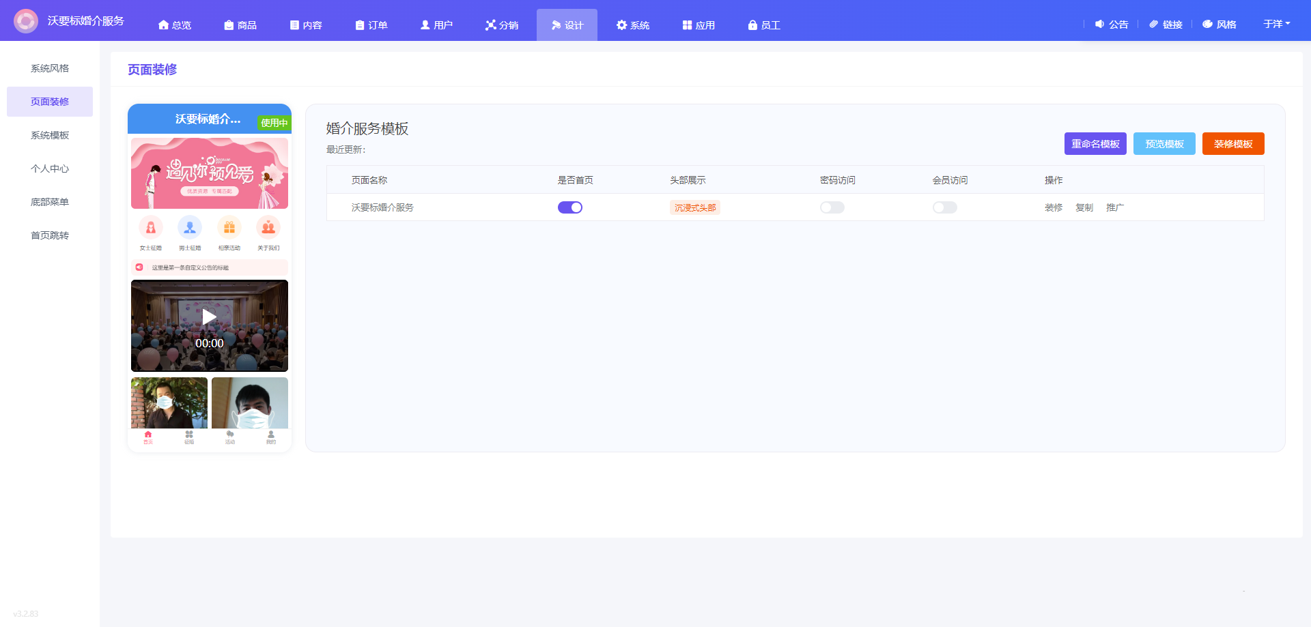Select 系统模板 in the left sidebar
The image size is (1311, 627).
click(50, 135)
